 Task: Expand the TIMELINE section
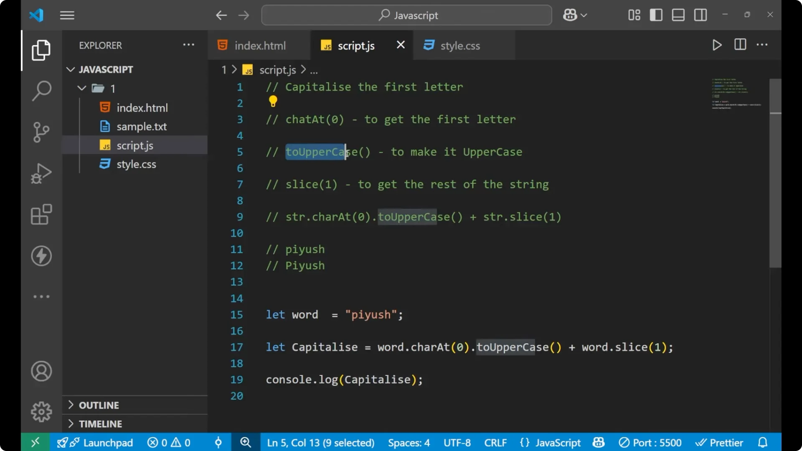pyautogui.click(x=101, y=423)
